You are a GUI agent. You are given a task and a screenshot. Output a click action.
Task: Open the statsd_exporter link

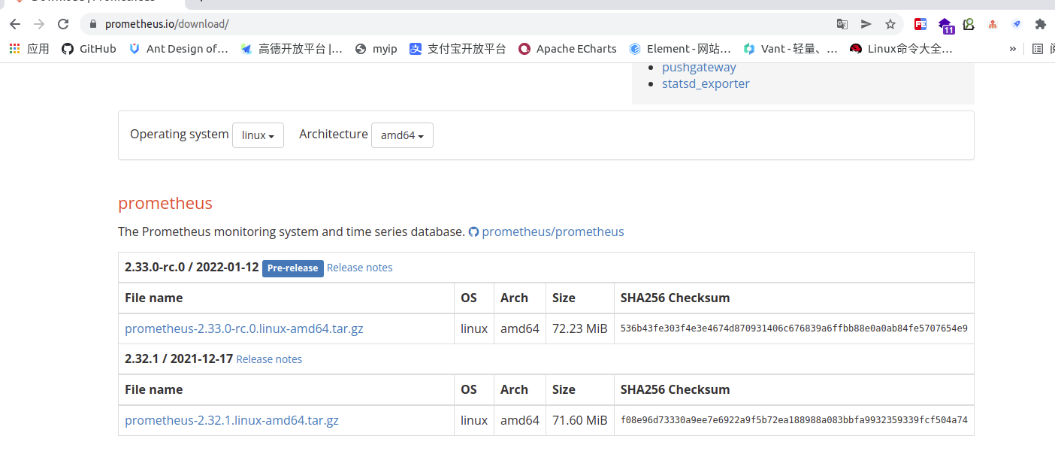pos(706,83)
